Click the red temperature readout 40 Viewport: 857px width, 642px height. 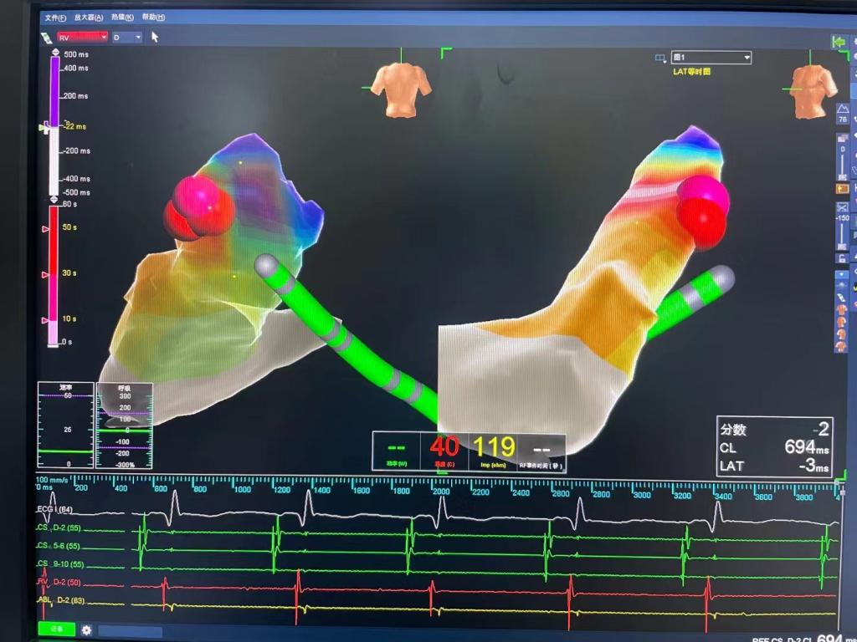point(444,446)
